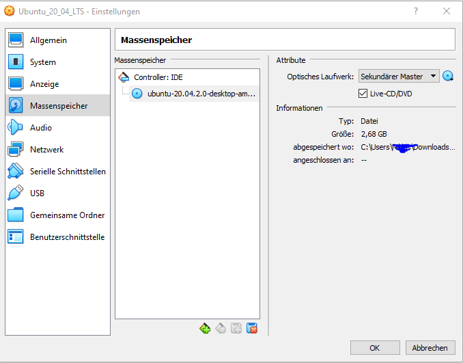Open USB settings

tap(57, 193)
